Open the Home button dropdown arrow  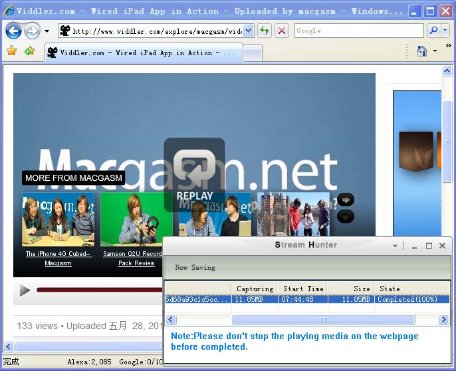coord(435,51)
